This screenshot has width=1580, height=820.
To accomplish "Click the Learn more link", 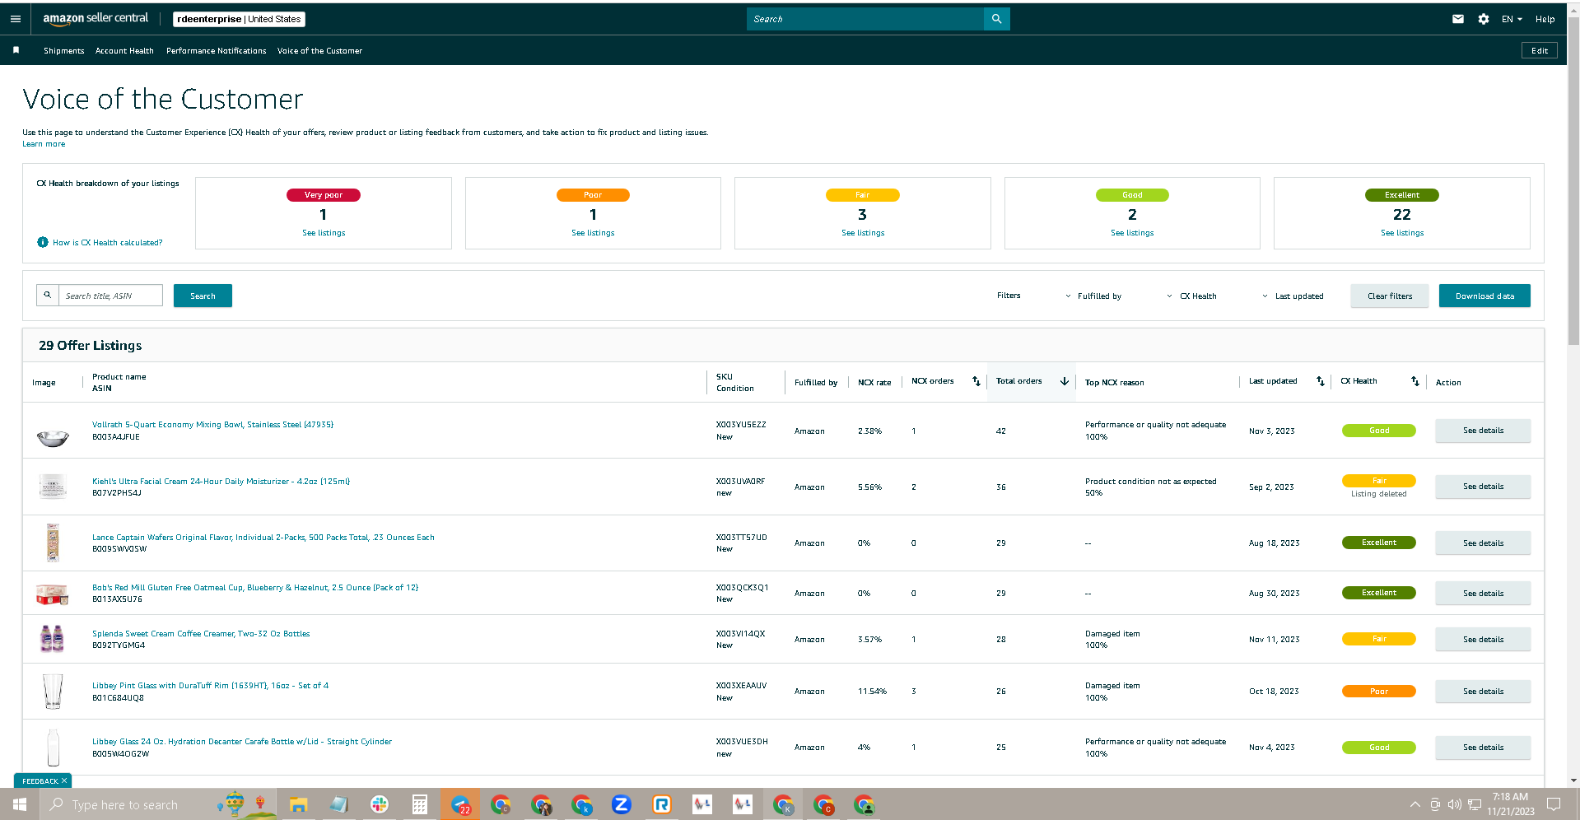I will pos(44,143).
